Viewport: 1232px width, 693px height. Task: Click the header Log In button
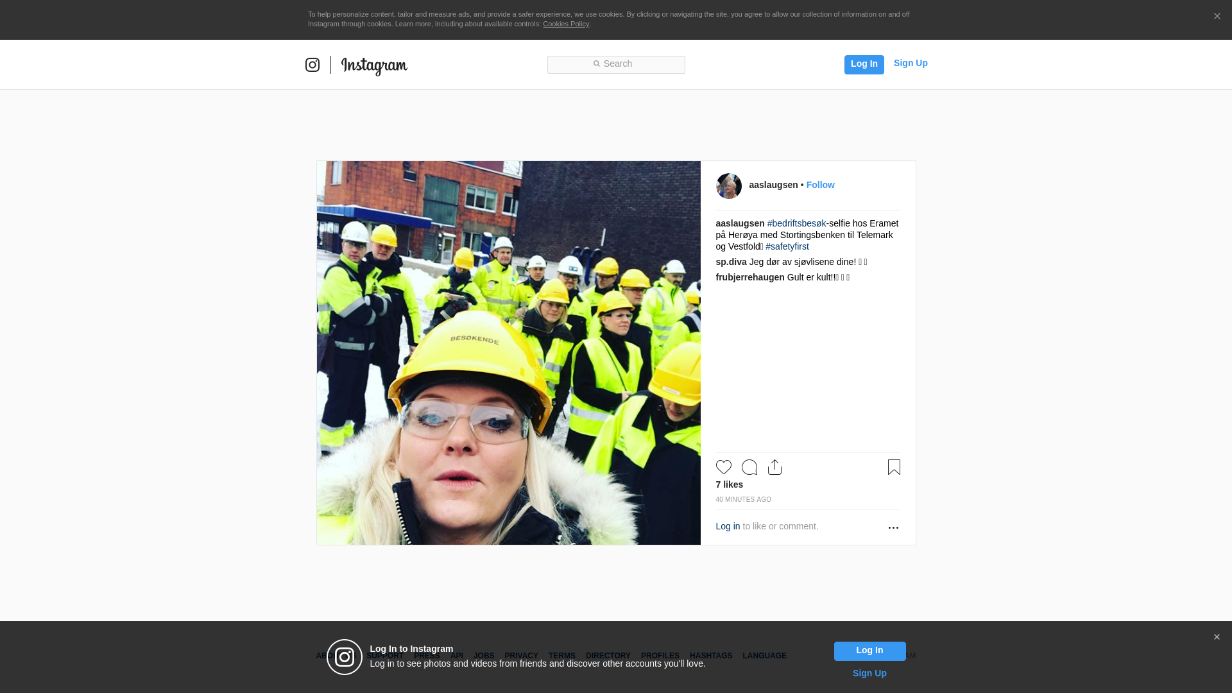coord(864,64)
